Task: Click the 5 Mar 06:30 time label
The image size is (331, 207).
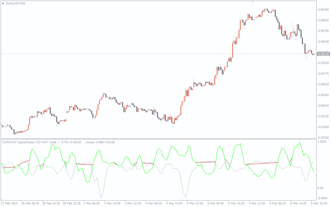Action: (216, 203)
